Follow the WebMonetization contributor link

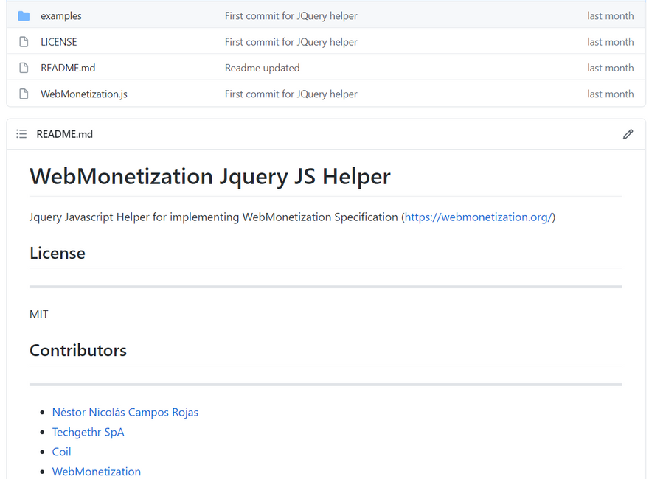coord(96,472)
